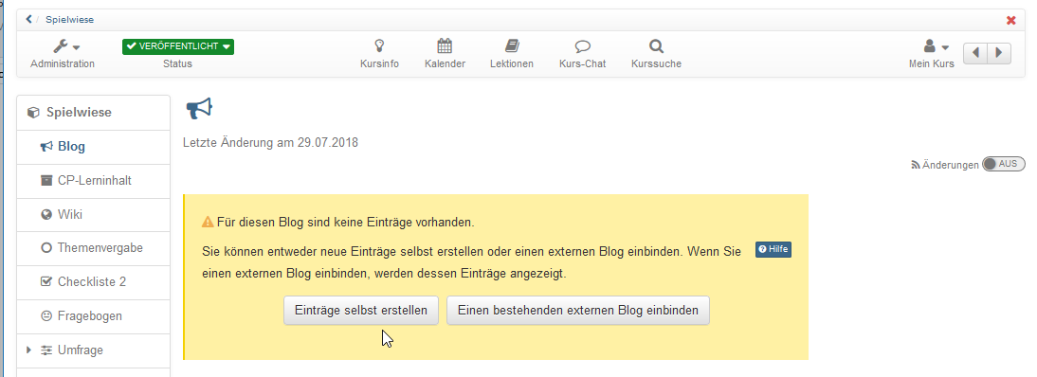Open Fragebogen in the course menu
Viewport: 1037px width, 377px height.
pos(93,316)
